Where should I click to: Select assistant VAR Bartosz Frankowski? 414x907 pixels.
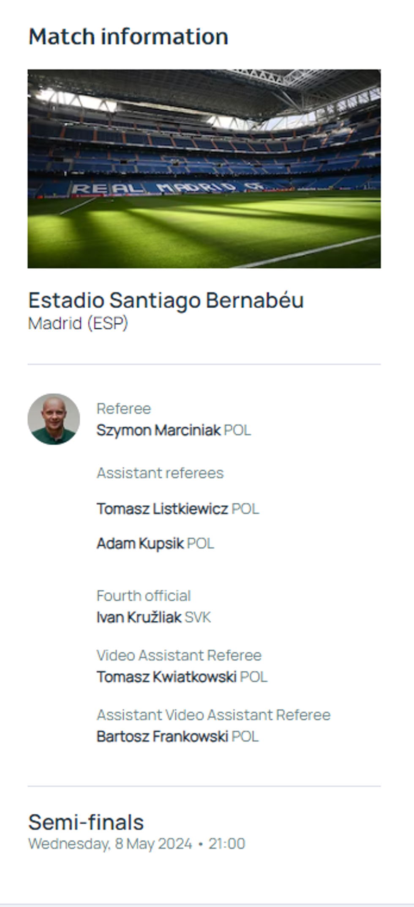pyautogui.click(x=162, y=736)
